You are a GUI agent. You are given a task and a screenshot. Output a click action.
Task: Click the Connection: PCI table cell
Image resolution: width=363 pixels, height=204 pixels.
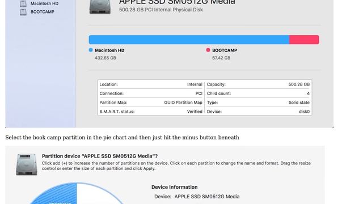[151, 93]
